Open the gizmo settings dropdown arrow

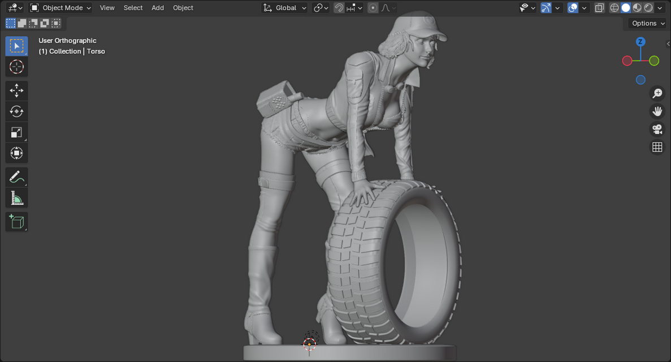tap(557, 8)
